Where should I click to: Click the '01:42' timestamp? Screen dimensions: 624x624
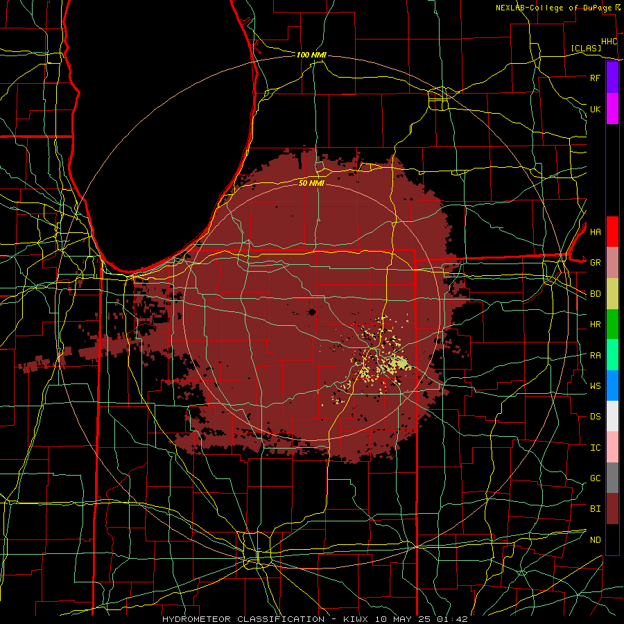coord(452,619)
